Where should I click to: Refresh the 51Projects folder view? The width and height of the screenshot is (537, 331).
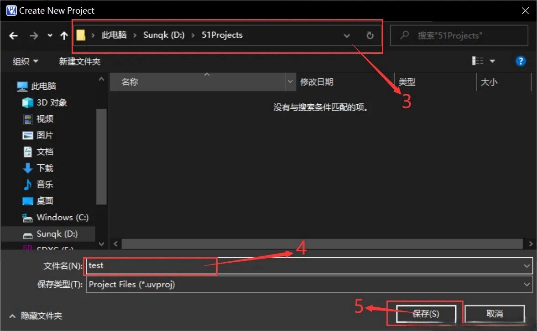pos(370,36)
